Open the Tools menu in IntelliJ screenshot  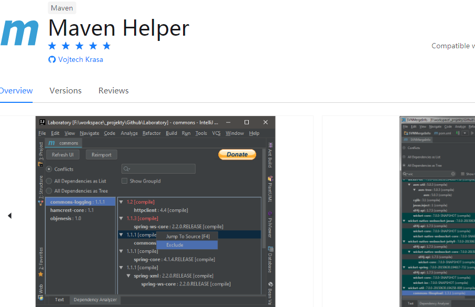pyautogui.click(x=201, y=133)
